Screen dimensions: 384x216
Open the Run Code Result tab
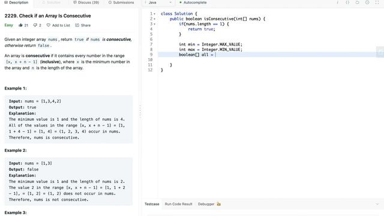(x=178, y=204)
